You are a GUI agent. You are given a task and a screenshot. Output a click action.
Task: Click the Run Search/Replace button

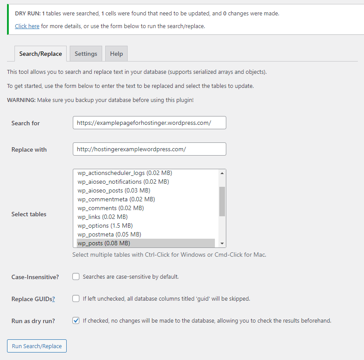pyautogui.click(x=37, y=346)
